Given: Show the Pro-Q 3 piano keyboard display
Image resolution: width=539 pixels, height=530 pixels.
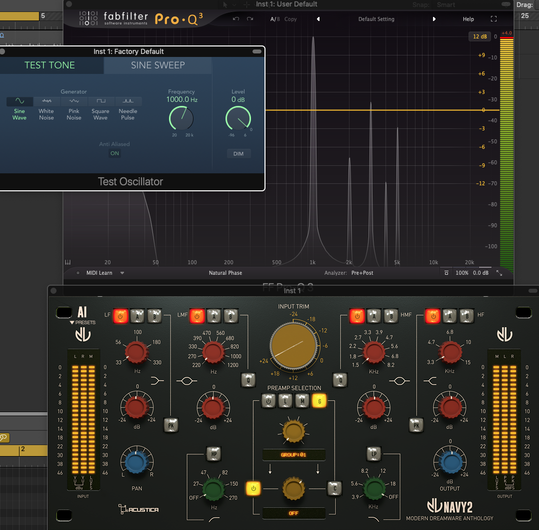Looking at the screenshot, I should coord(67,262).
